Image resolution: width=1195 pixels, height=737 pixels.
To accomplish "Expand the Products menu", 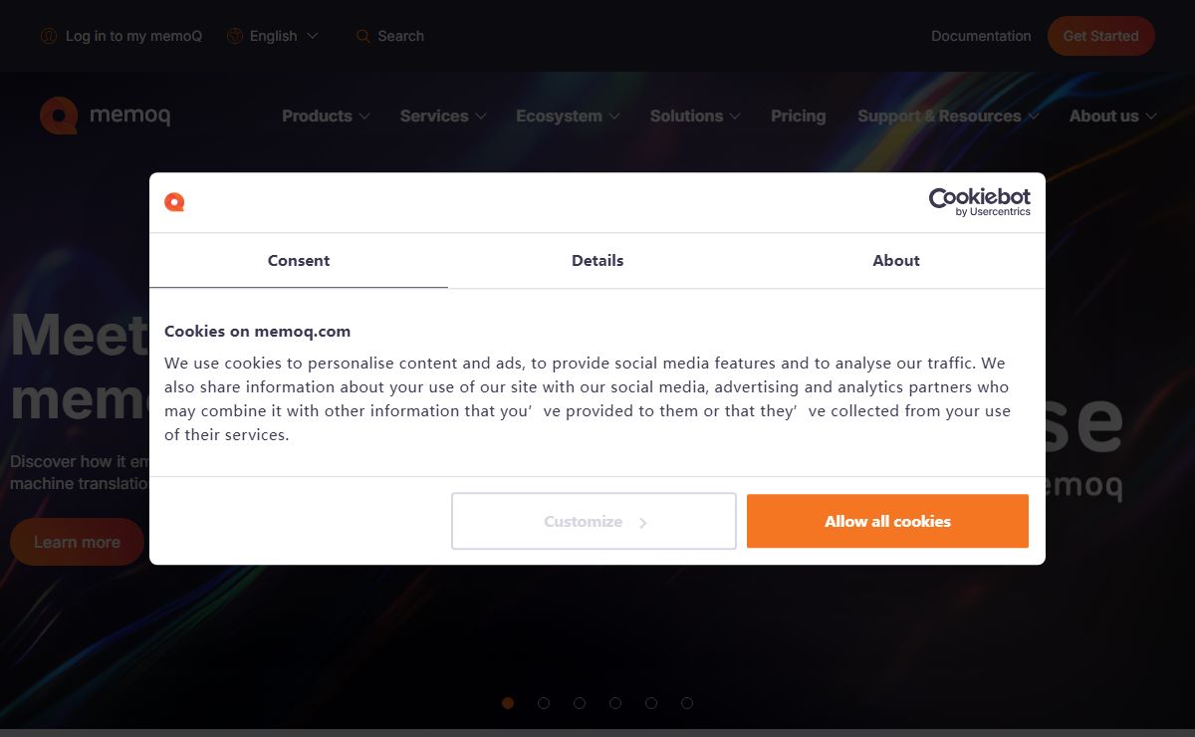I will point(326,116).
